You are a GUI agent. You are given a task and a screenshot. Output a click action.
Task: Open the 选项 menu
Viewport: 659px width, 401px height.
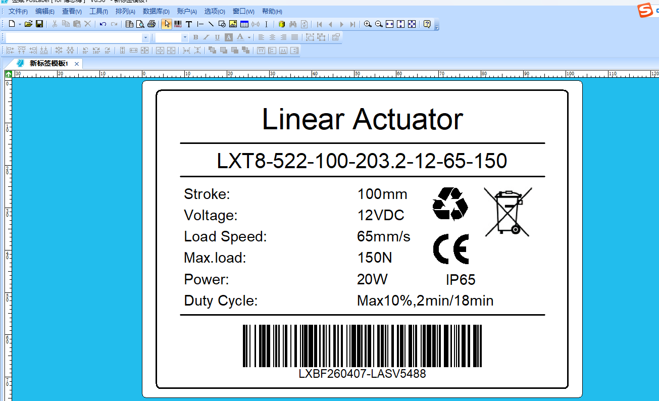tap(215, 11)
